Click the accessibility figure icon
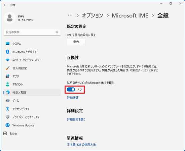The image size is (185, 151). coord(7,109)
